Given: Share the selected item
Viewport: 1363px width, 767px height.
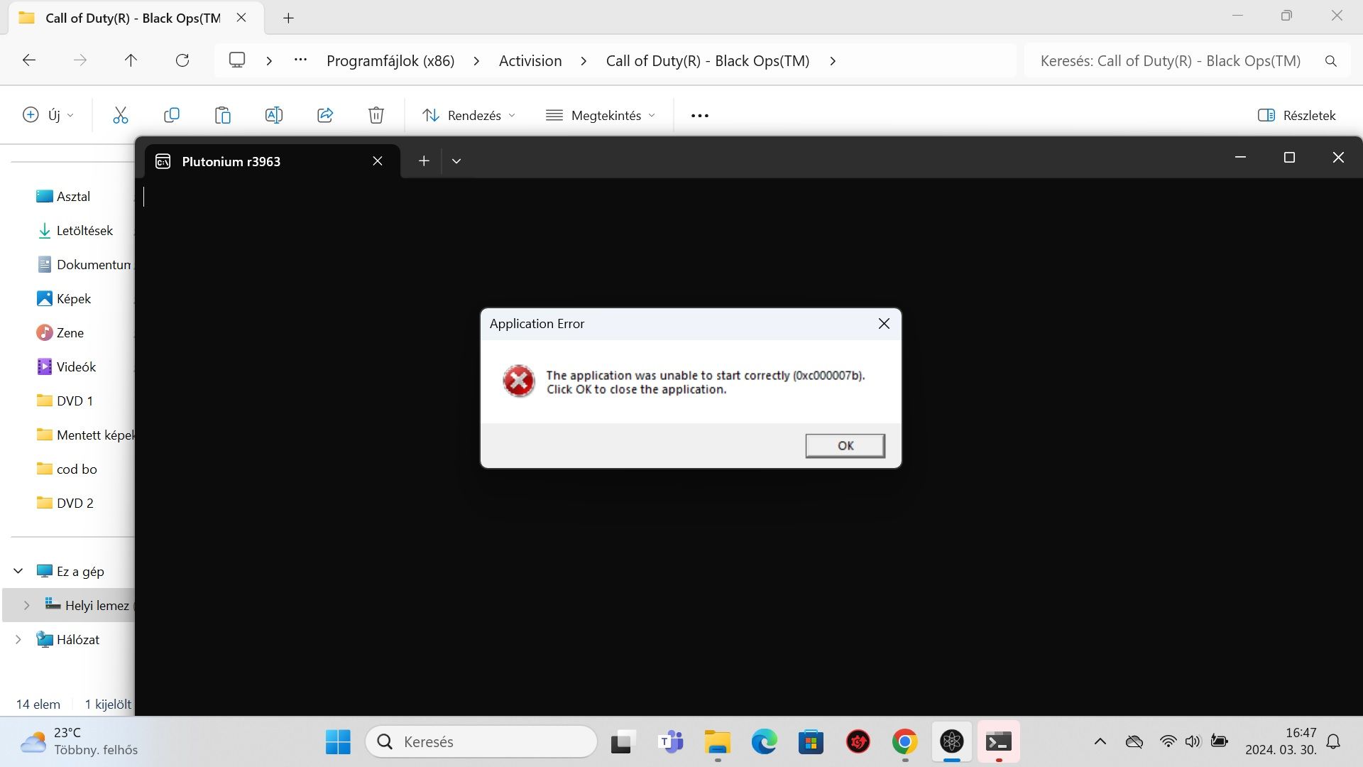Looking at the screenshot, I should (325, 115).
